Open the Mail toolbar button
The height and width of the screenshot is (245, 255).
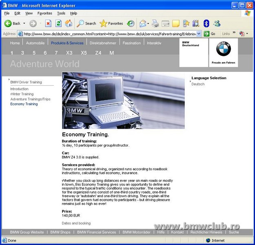pos(142,23)
